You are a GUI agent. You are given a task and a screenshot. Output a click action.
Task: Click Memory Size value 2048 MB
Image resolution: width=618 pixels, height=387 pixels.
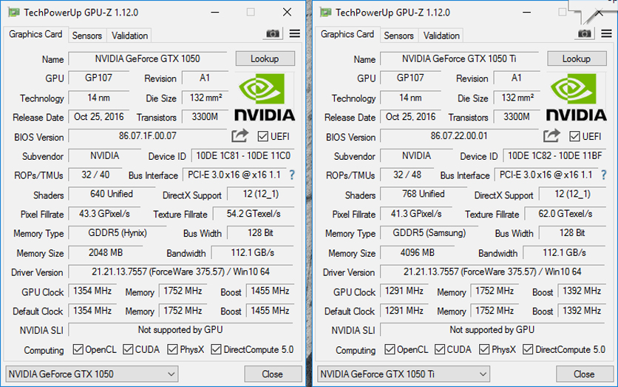pos(106,252)
